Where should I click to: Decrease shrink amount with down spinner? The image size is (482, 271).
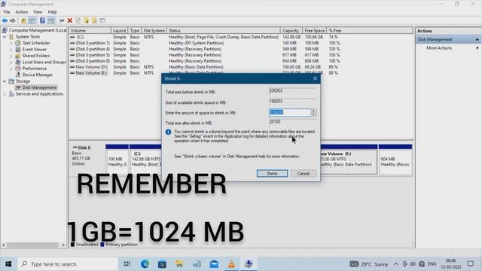(x=313, y=114)
